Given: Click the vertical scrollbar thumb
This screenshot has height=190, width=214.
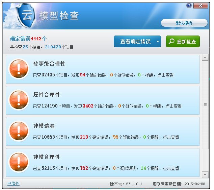Looking at the screenshot, I should click(x=205, y=105).
